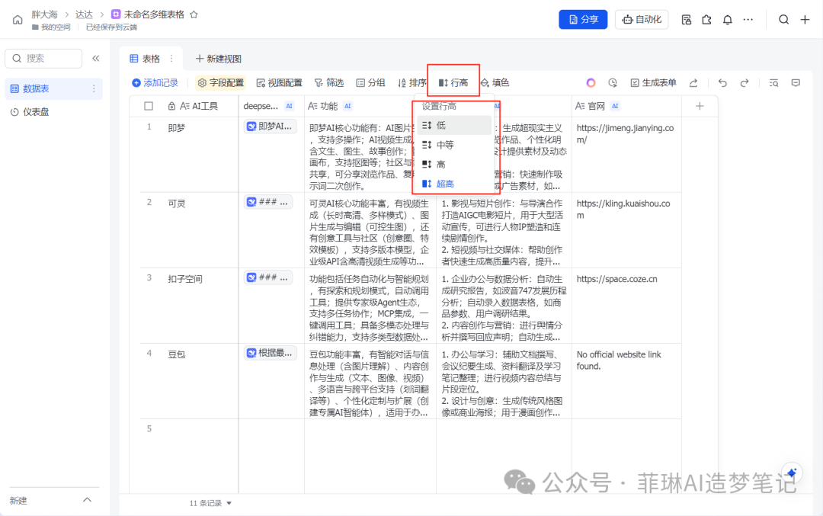
Task: Open 字段配置 field settings
Action: point(220,83)
